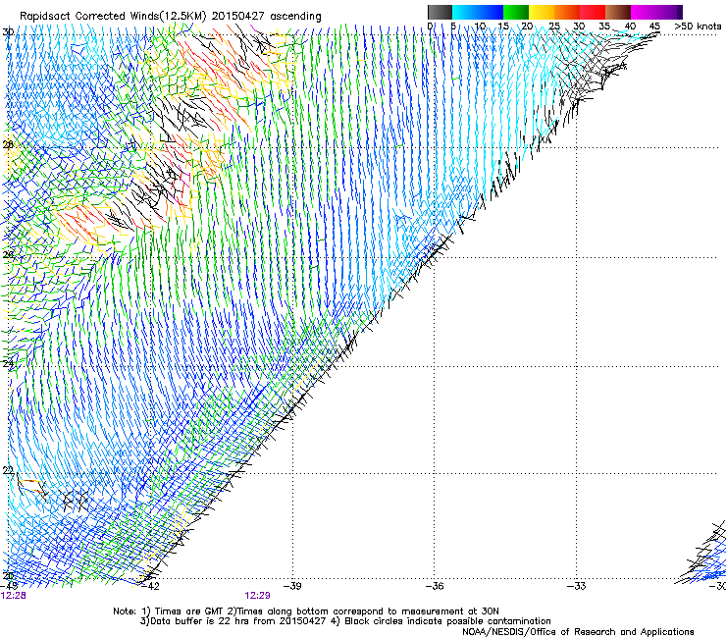Click the yellow 20–25 knots legend swatch
Image resolution: width=726 pixels, height=638 pixels.
click(542, 12)
